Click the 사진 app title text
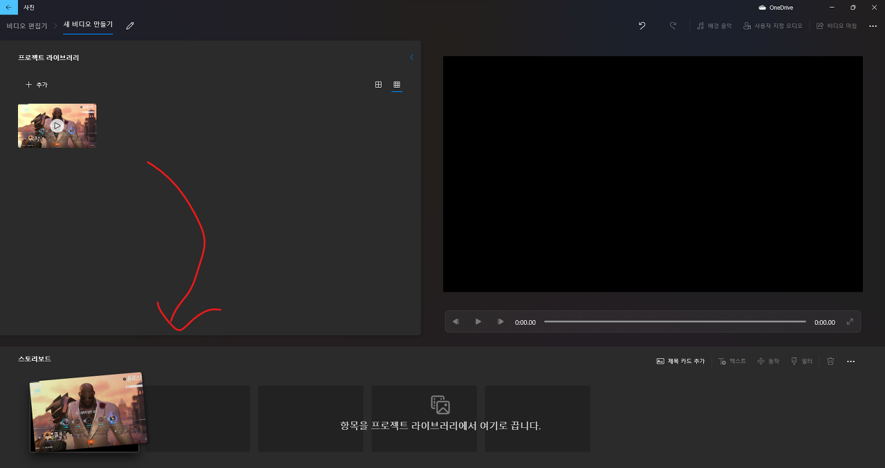 point(29,7)
